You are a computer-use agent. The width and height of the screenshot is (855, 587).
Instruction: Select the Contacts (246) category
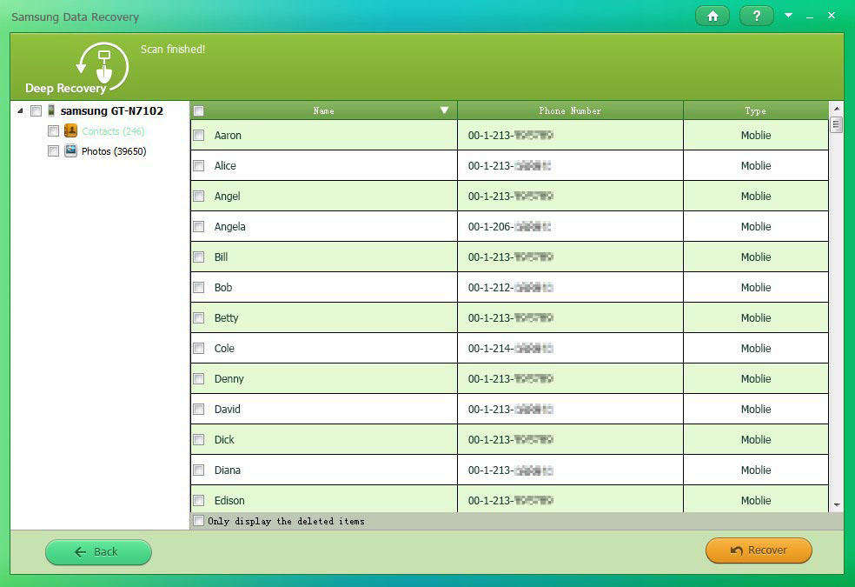tap(113, 131)
